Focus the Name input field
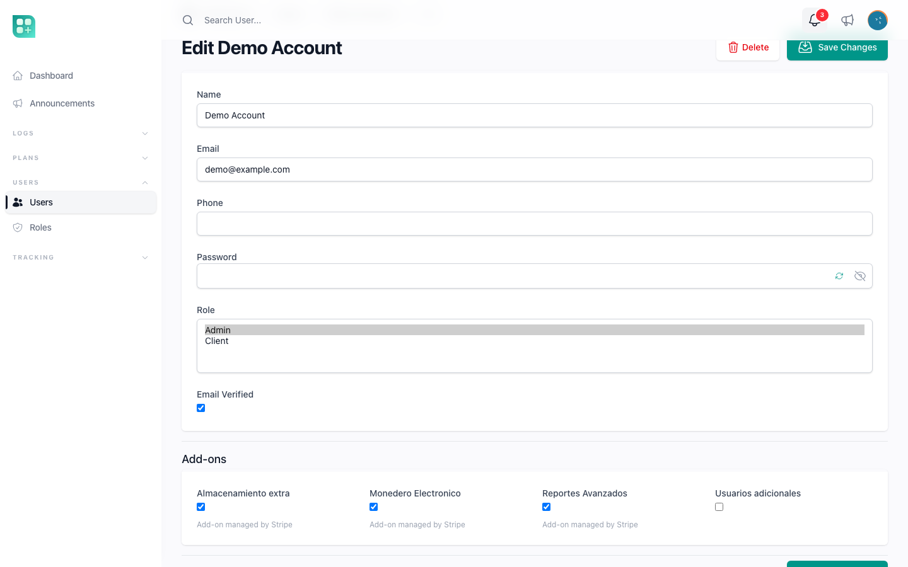Image resolution: width=908 pixels, height=567 pixels. pyautogui.click(x=535, y=115)
